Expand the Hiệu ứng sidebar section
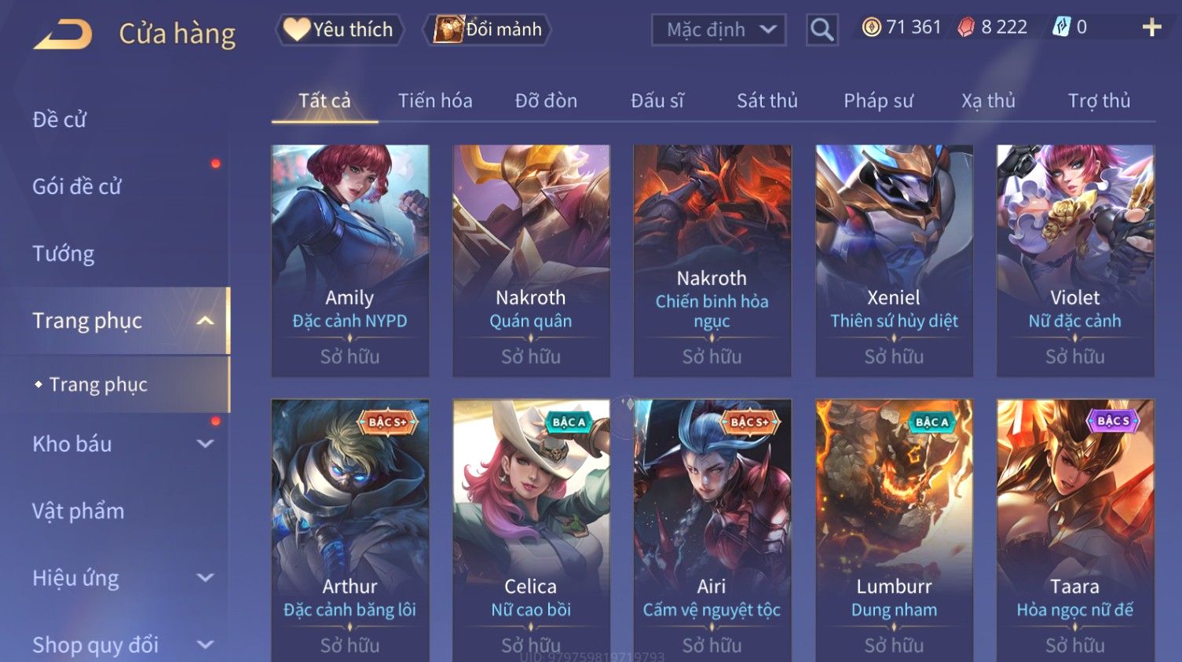1182x662 pixels. pos(205,578)
